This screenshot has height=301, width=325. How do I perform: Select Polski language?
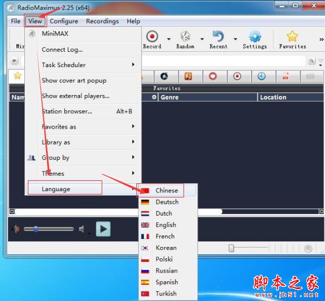pos(168,259)
